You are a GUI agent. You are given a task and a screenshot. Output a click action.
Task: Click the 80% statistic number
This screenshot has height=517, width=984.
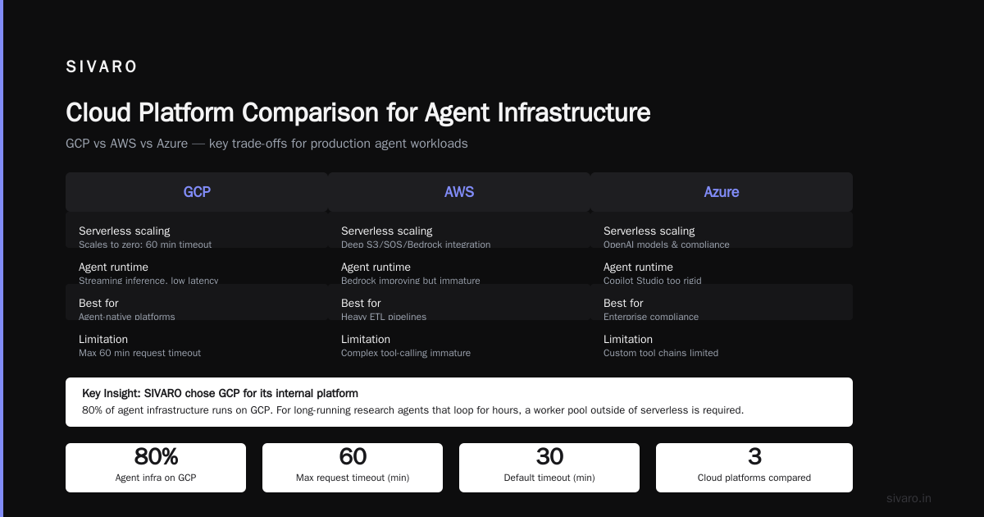click(x=156, y=457)
